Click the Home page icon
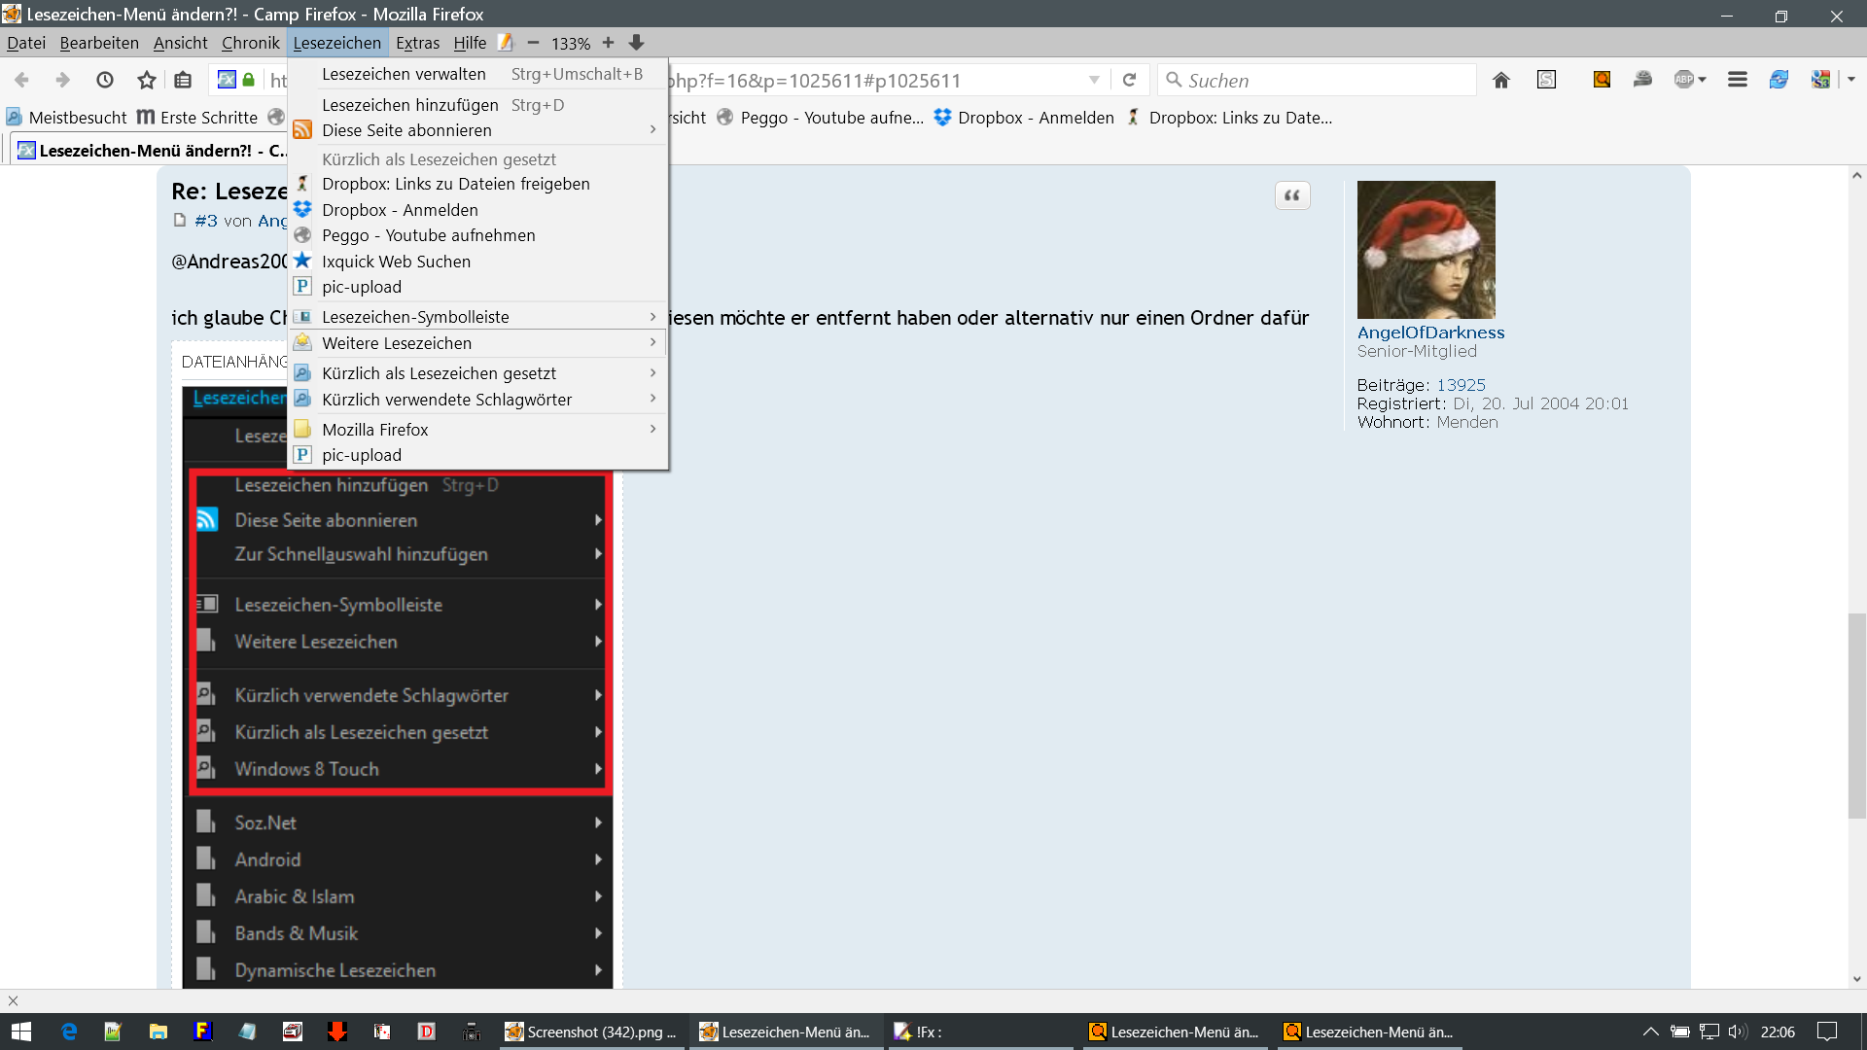1867x1050 pixels. click(1501, 80)
